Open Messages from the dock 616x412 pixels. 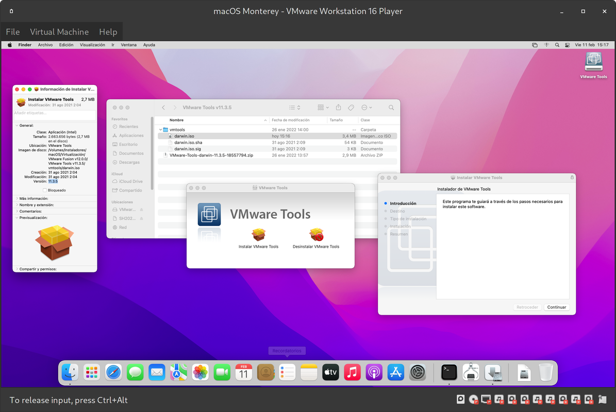click(x=135, y=372)
